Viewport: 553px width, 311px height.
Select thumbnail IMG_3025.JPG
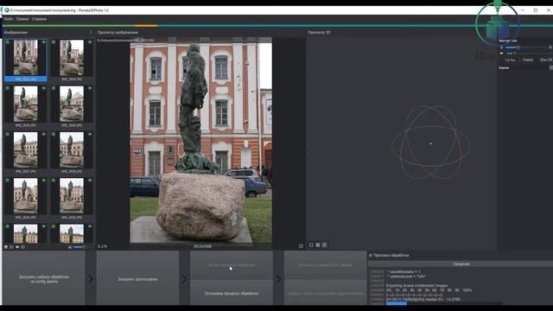click(25, 106)
